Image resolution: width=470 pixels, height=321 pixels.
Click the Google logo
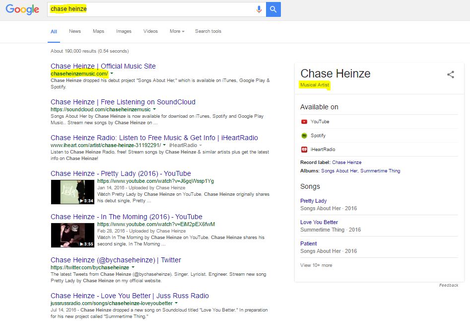pos(22,9)
